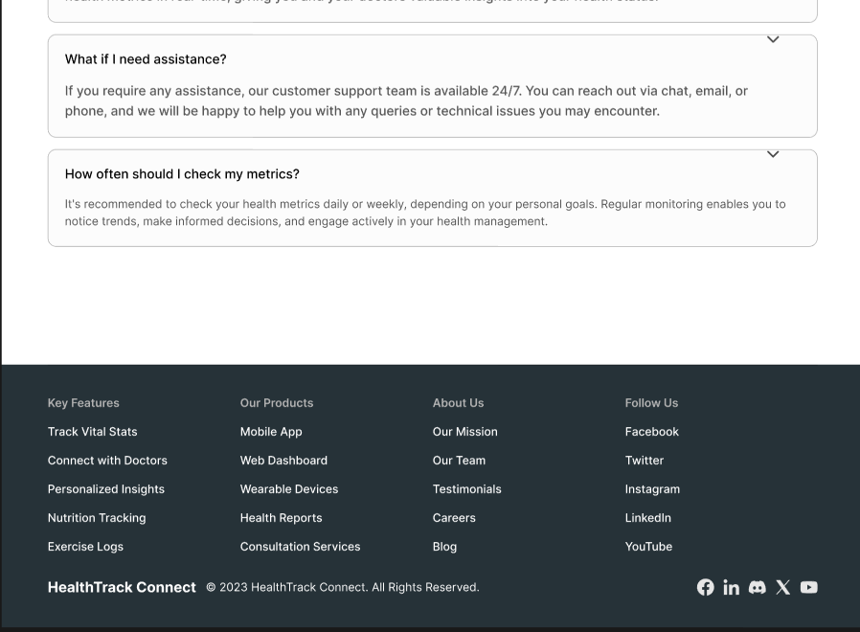
Task: Click the HealthTrack Connect footer logo
Action: [122, 587]
